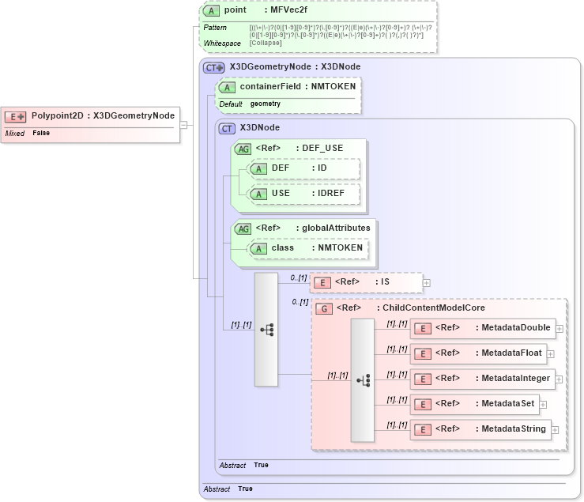
Task: Click the A icon beside class : NMTOKEN
Action: point(258,248)
